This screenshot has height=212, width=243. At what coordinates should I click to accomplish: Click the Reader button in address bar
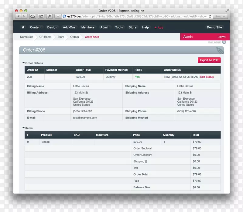220,16
